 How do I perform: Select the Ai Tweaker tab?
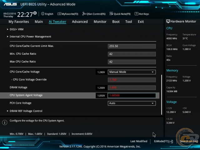(57, 22)
